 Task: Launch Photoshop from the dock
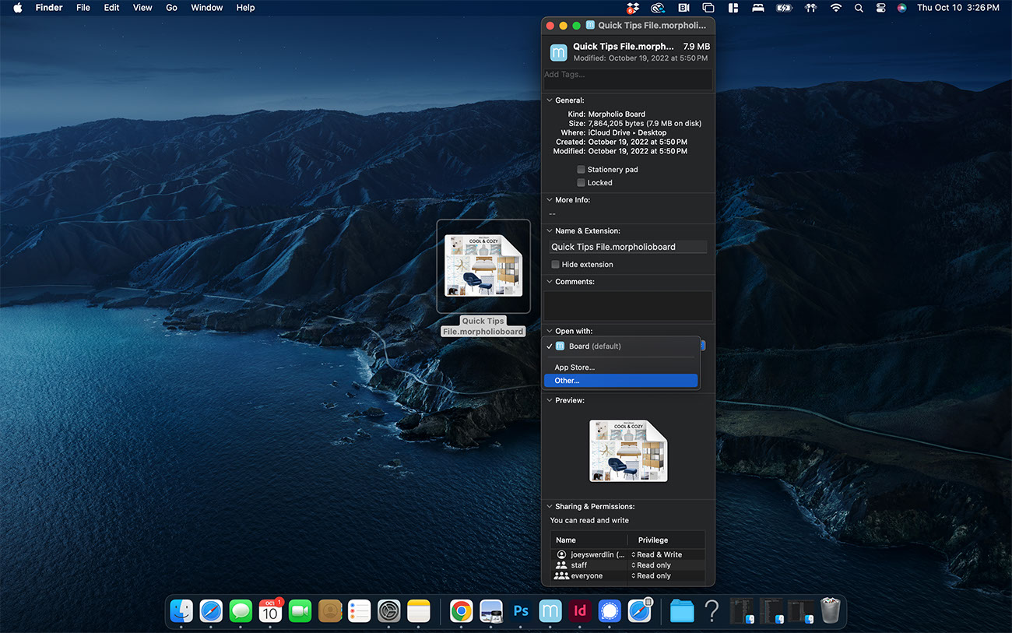pos(521,611)
